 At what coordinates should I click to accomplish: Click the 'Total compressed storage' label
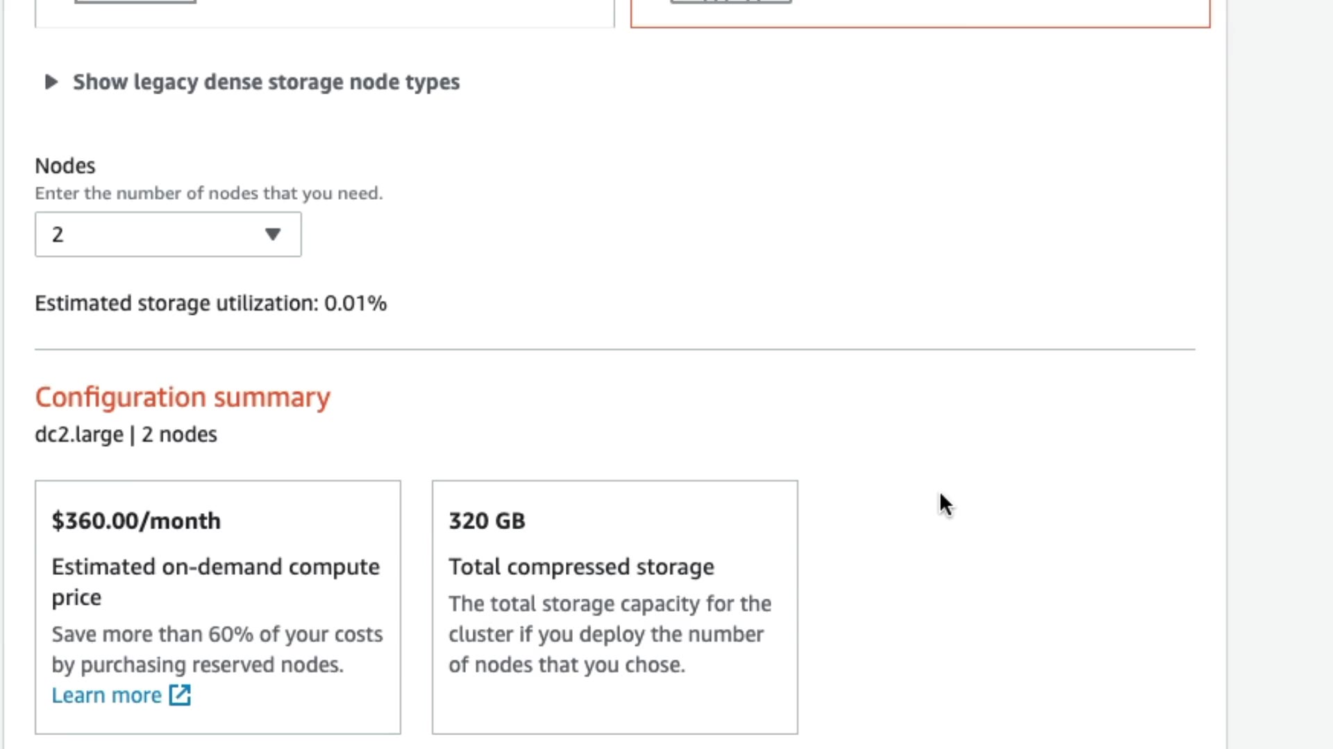(581, 567)
